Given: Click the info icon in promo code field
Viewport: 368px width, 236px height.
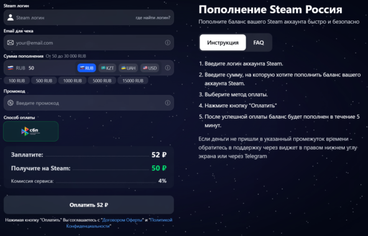Looking at the screenshot, I should (x=167, y=102).
